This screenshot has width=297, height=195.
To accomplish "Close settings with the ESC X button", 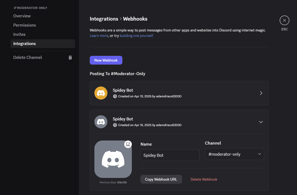I will (284, 20).
